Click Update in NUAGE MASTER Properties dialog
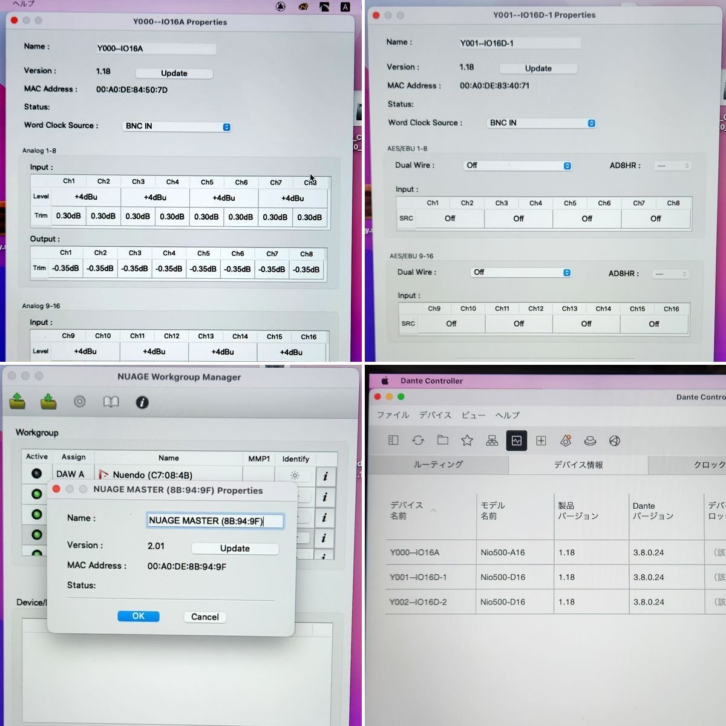The image size is (726, 726). click(x=235, y=548)
